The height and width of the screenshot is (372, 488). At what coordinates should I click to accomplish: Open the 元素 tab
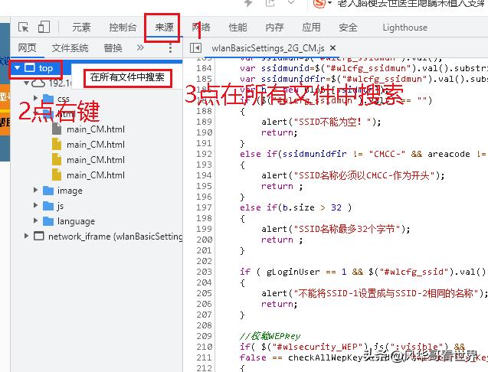(81, 28)
